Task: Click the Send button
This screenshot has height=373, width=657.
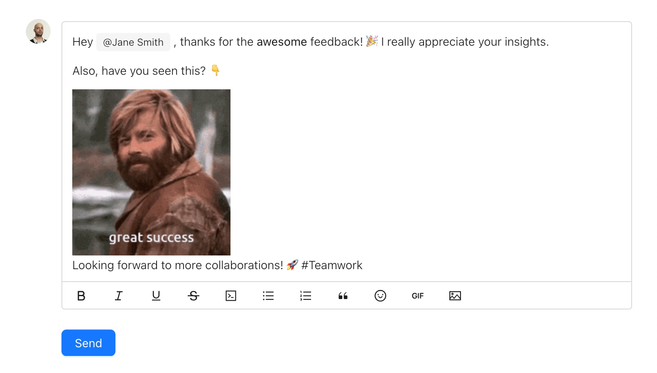Action: click(x=88, y=343)
